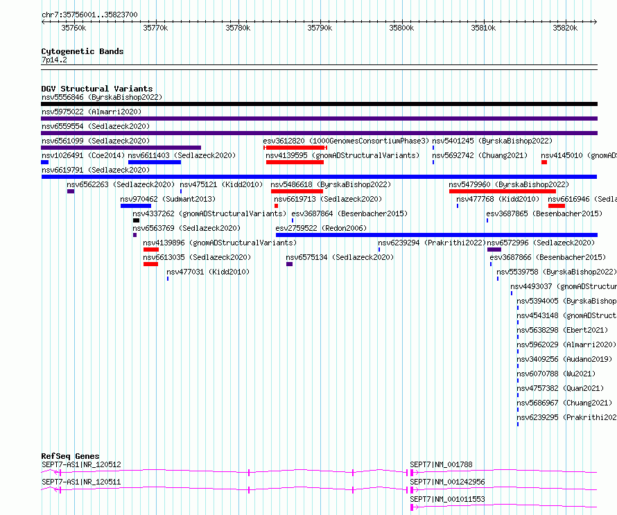
Task: Open nsv6559554 (Sedlazeck2020) label
Action: pyautogui.click(x=96, y=126)
